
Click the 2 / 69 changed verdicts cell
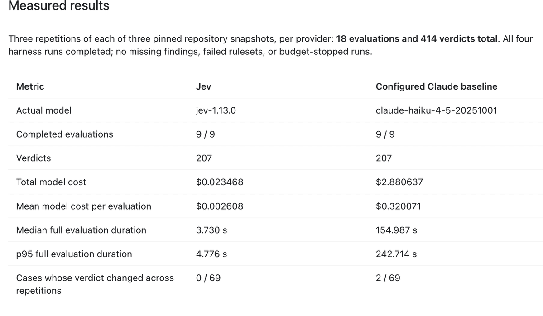click(x=388, y=278)
